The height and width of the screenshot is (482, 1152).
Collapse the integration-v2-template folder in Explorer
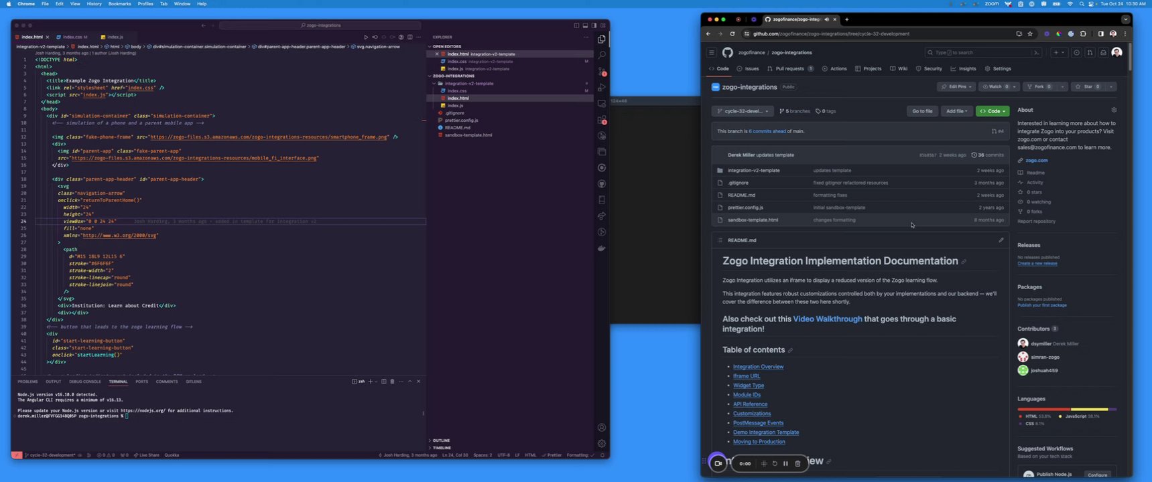(469, 84)
